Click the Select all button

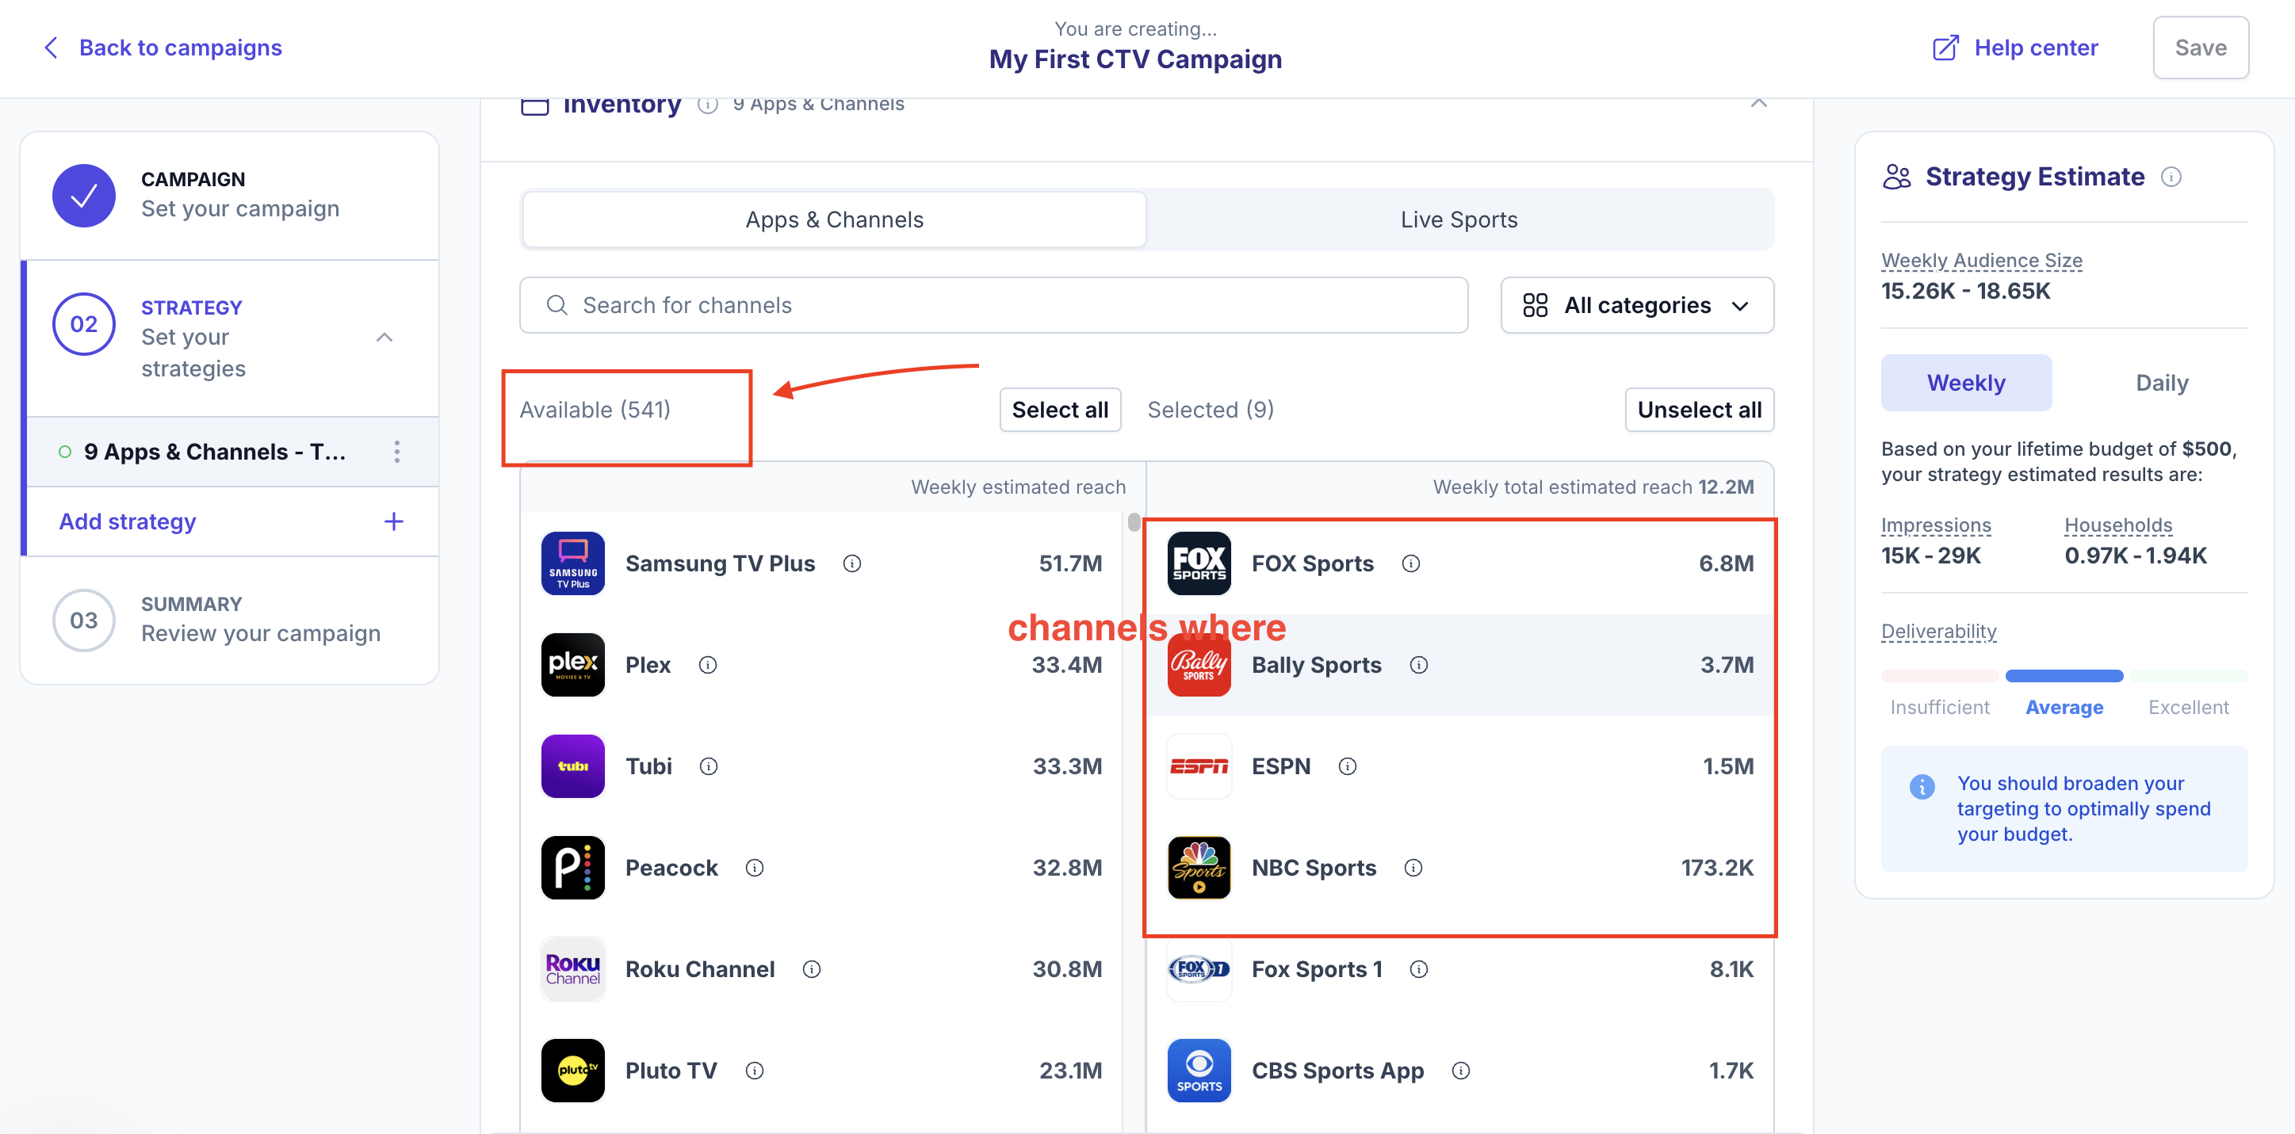coord(1060,410)
